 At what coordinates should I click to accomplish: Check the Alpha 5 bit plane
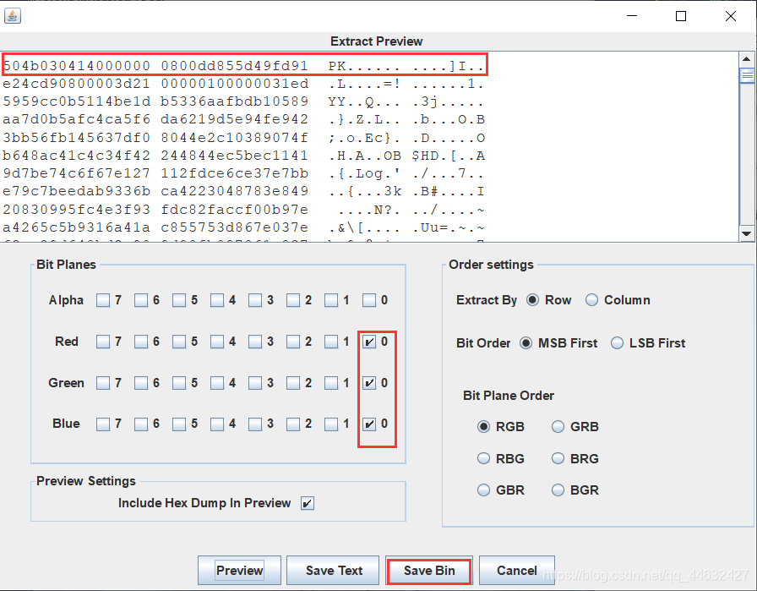point(179,300)
